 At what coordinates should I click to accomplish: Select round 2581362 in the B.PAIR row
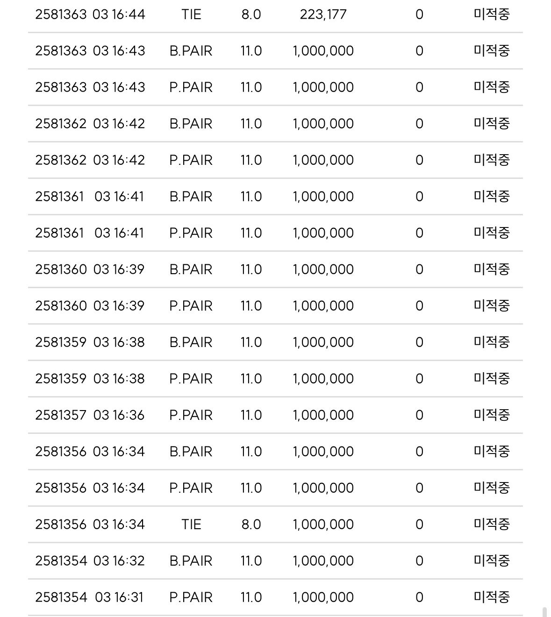[61, 124]
